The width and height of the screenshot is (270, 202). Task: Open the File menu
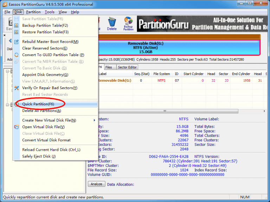7,12
